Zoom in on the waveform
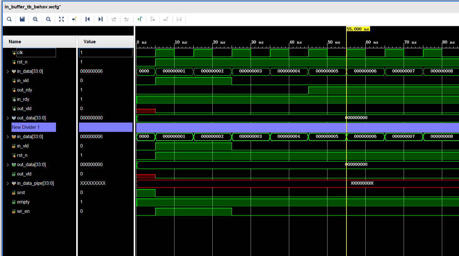 [x=35, y=19]
